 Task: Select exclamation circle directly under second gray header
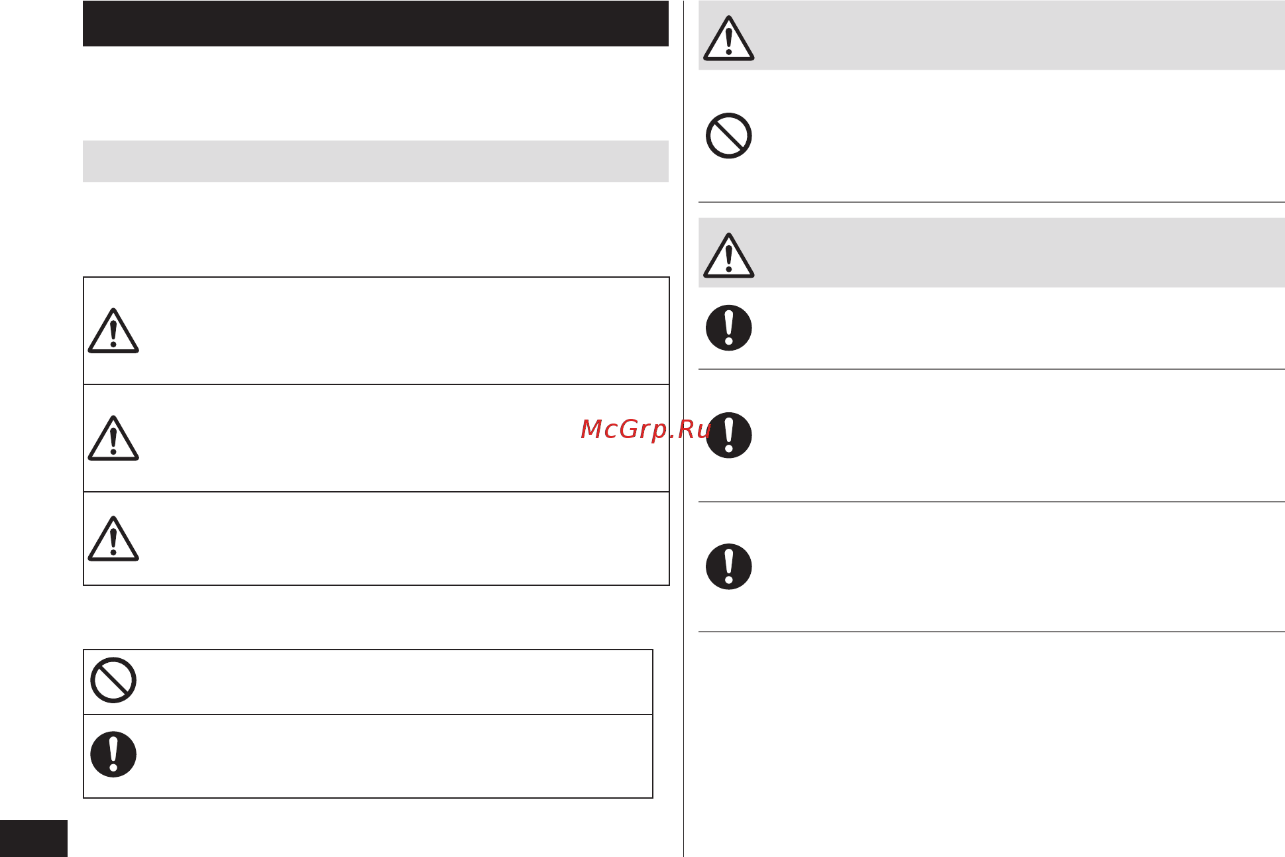tap(728, 327)
